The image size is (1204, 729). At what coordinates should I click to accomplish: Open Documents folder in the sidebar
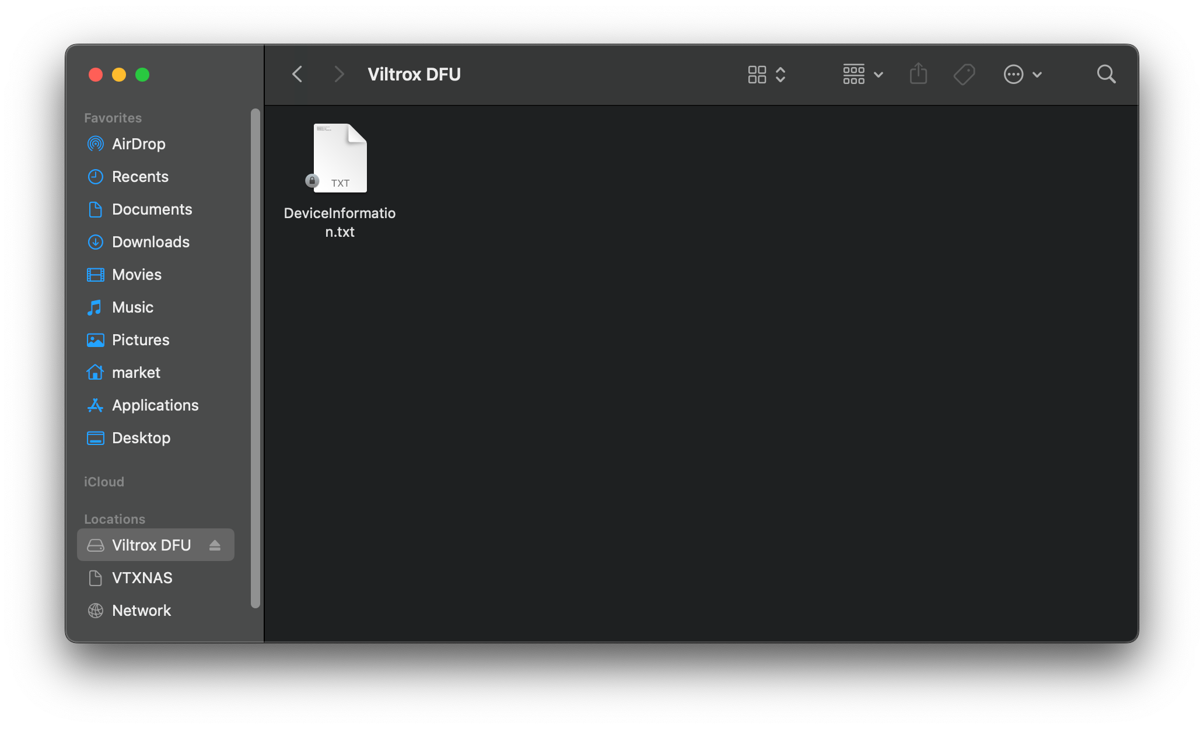point(152,209)
